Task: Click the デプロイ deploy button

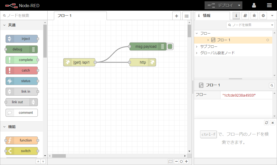Action: coord(221,5)
